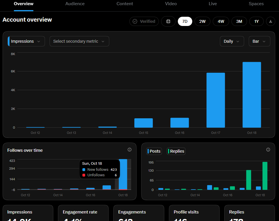Switch to the 1Y time range

pyautogui.click(x=257, y=21)
